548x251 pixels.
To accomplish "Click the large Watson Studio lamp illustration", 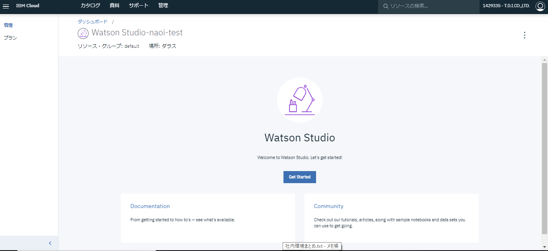I will point(300,100).
